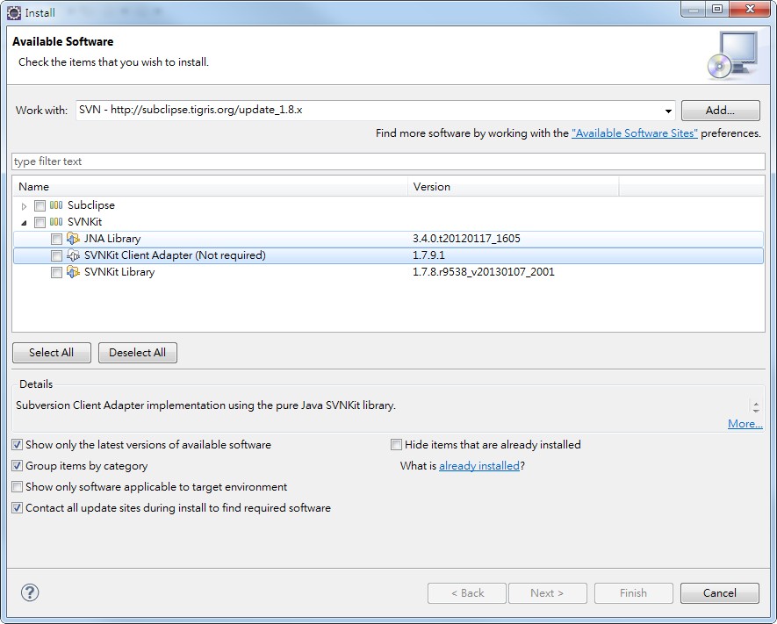Click the Deselect All button
The image size is (777, 624).
pyautogui.click(x=137, y=353)
